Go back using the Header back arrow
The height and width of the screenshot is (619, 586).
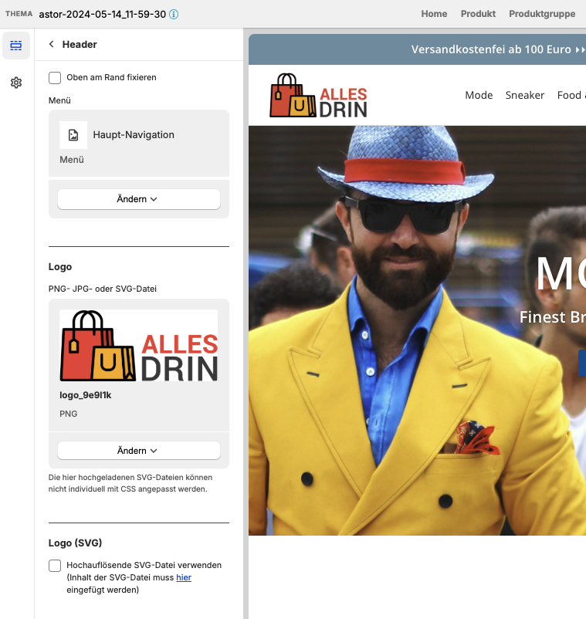tap(51, 44)
